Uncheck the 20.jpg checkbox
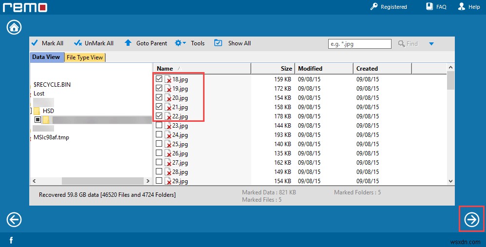486x247 pixels. pos(159,97)
